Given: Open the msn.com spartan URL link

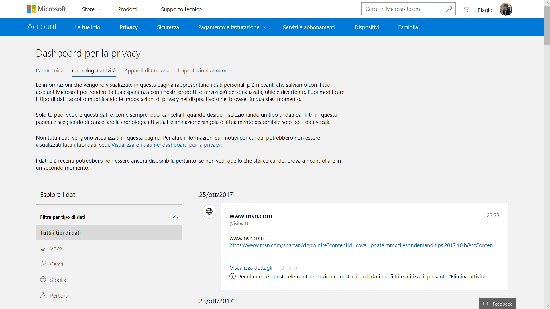Looking at the screenshot, I should (363, 245).
